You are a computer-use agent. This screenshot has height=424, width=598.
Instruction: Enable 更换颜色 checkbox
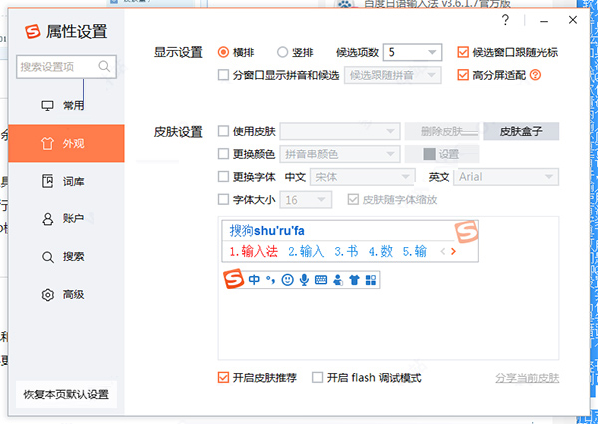[223, 154]
